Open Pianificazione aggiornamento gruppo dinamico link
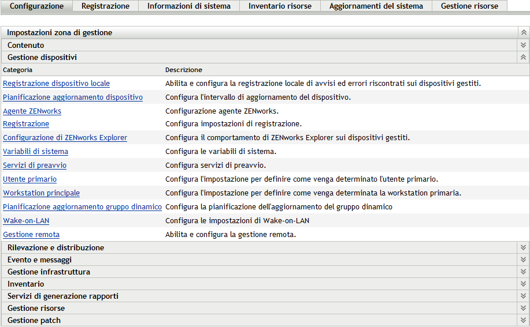Screen dimensions: 530x327 [x=82, y=206]
